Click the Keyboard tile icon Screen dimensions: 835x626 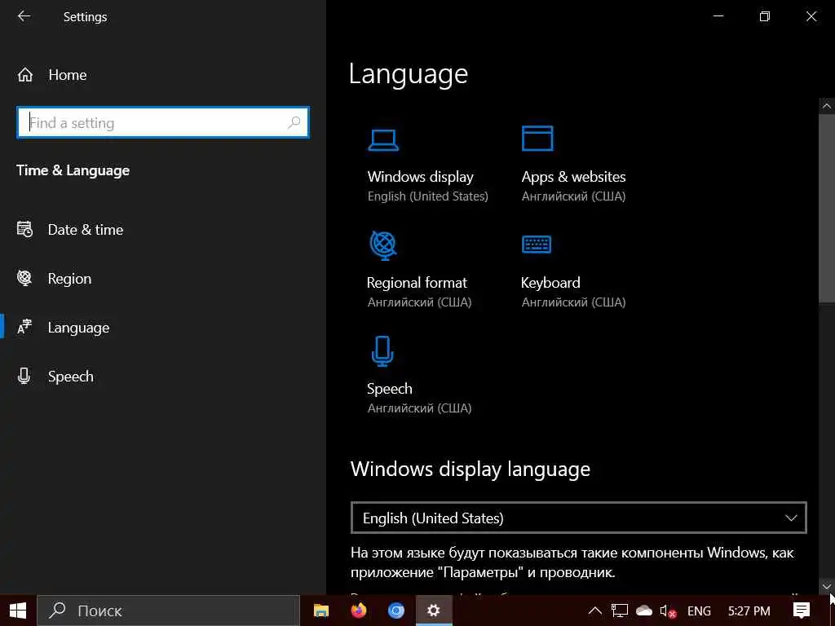(x=537, y=245)
